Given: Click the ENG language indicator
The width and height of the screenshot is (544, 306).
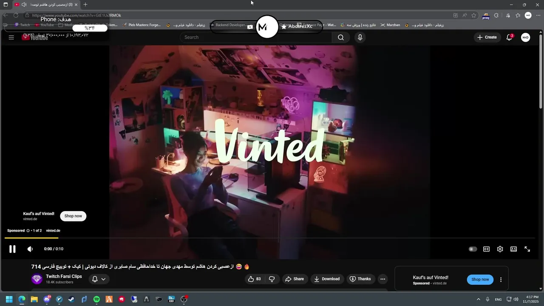Looking at the screenshot, I should point(498,299).
